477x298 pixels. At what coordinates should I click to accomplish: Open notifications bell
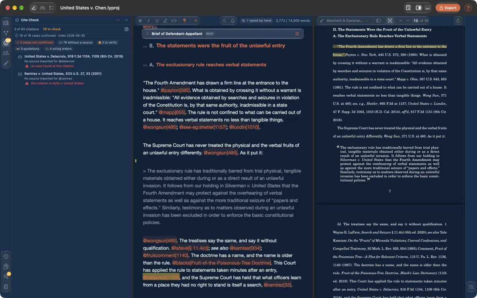pos(233,20)
